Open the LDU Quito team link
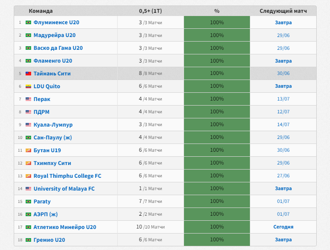 (47, 86)
